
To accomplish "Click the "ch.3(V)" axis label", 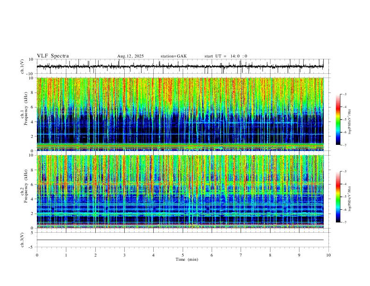I will [22, 240].
